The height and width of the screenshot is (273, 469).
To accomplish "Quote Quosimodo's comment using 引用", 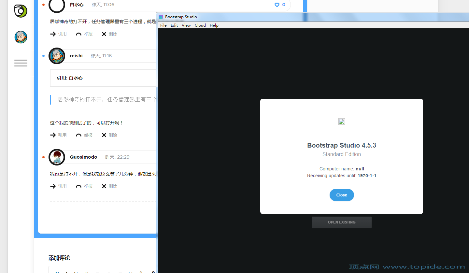I will tap(58, 186).
